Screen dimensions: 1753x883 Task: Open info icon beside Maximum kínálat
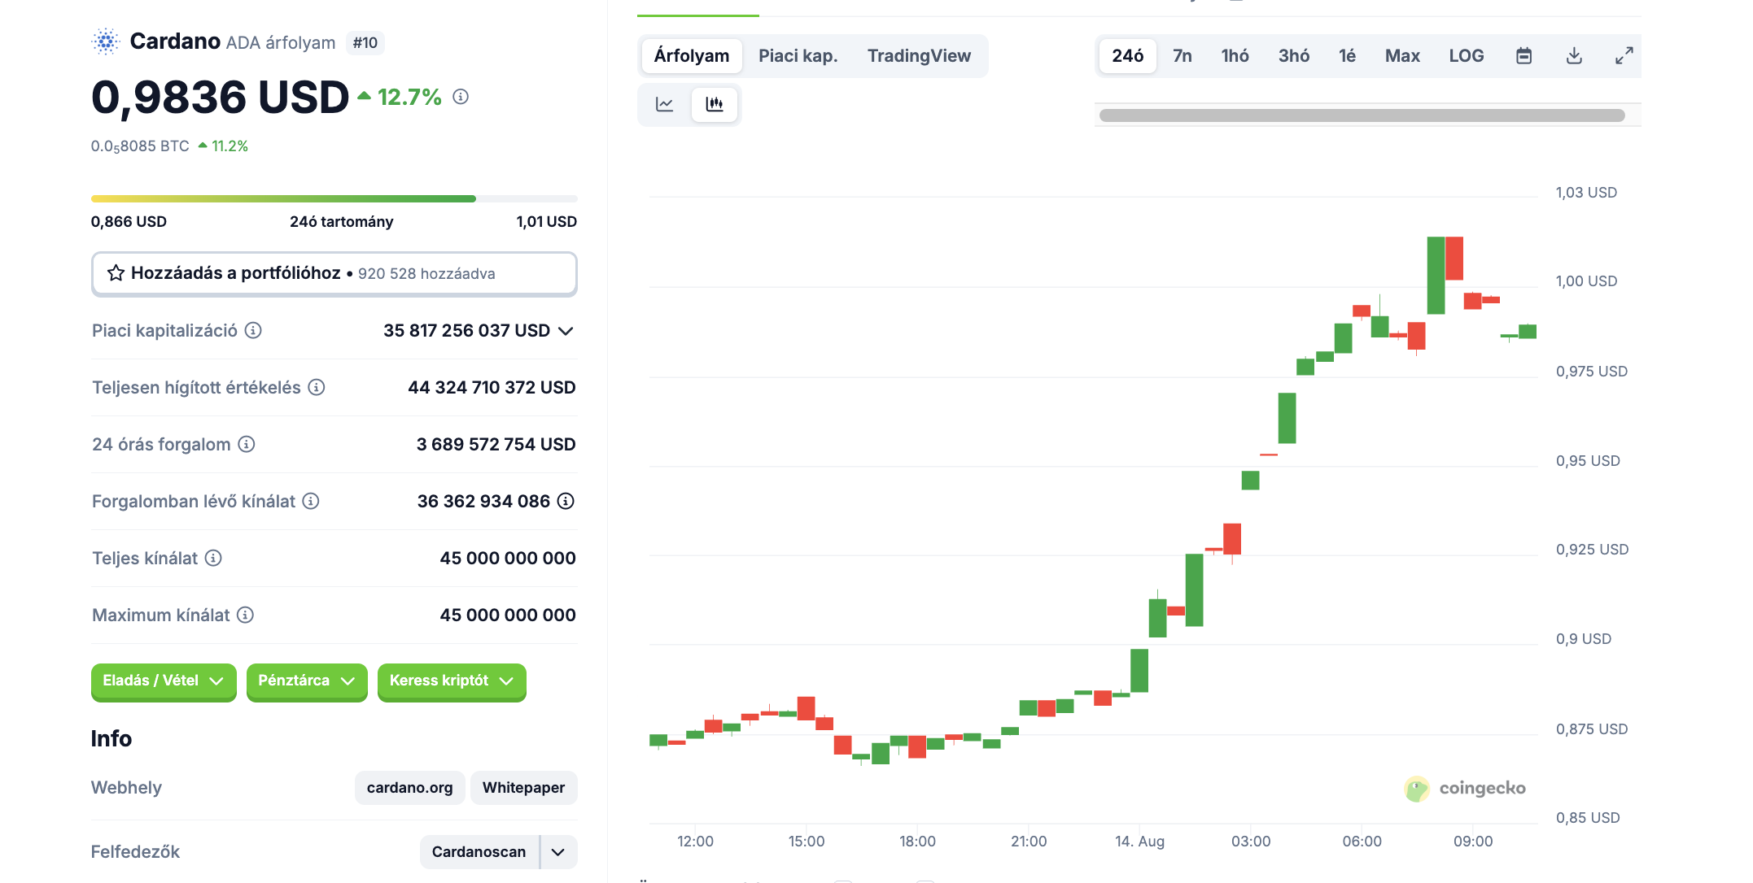245,615
